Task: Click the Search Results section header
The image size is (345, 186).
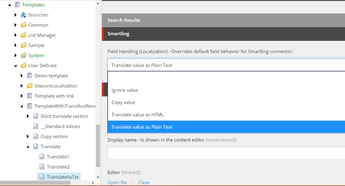Action: 223,20
